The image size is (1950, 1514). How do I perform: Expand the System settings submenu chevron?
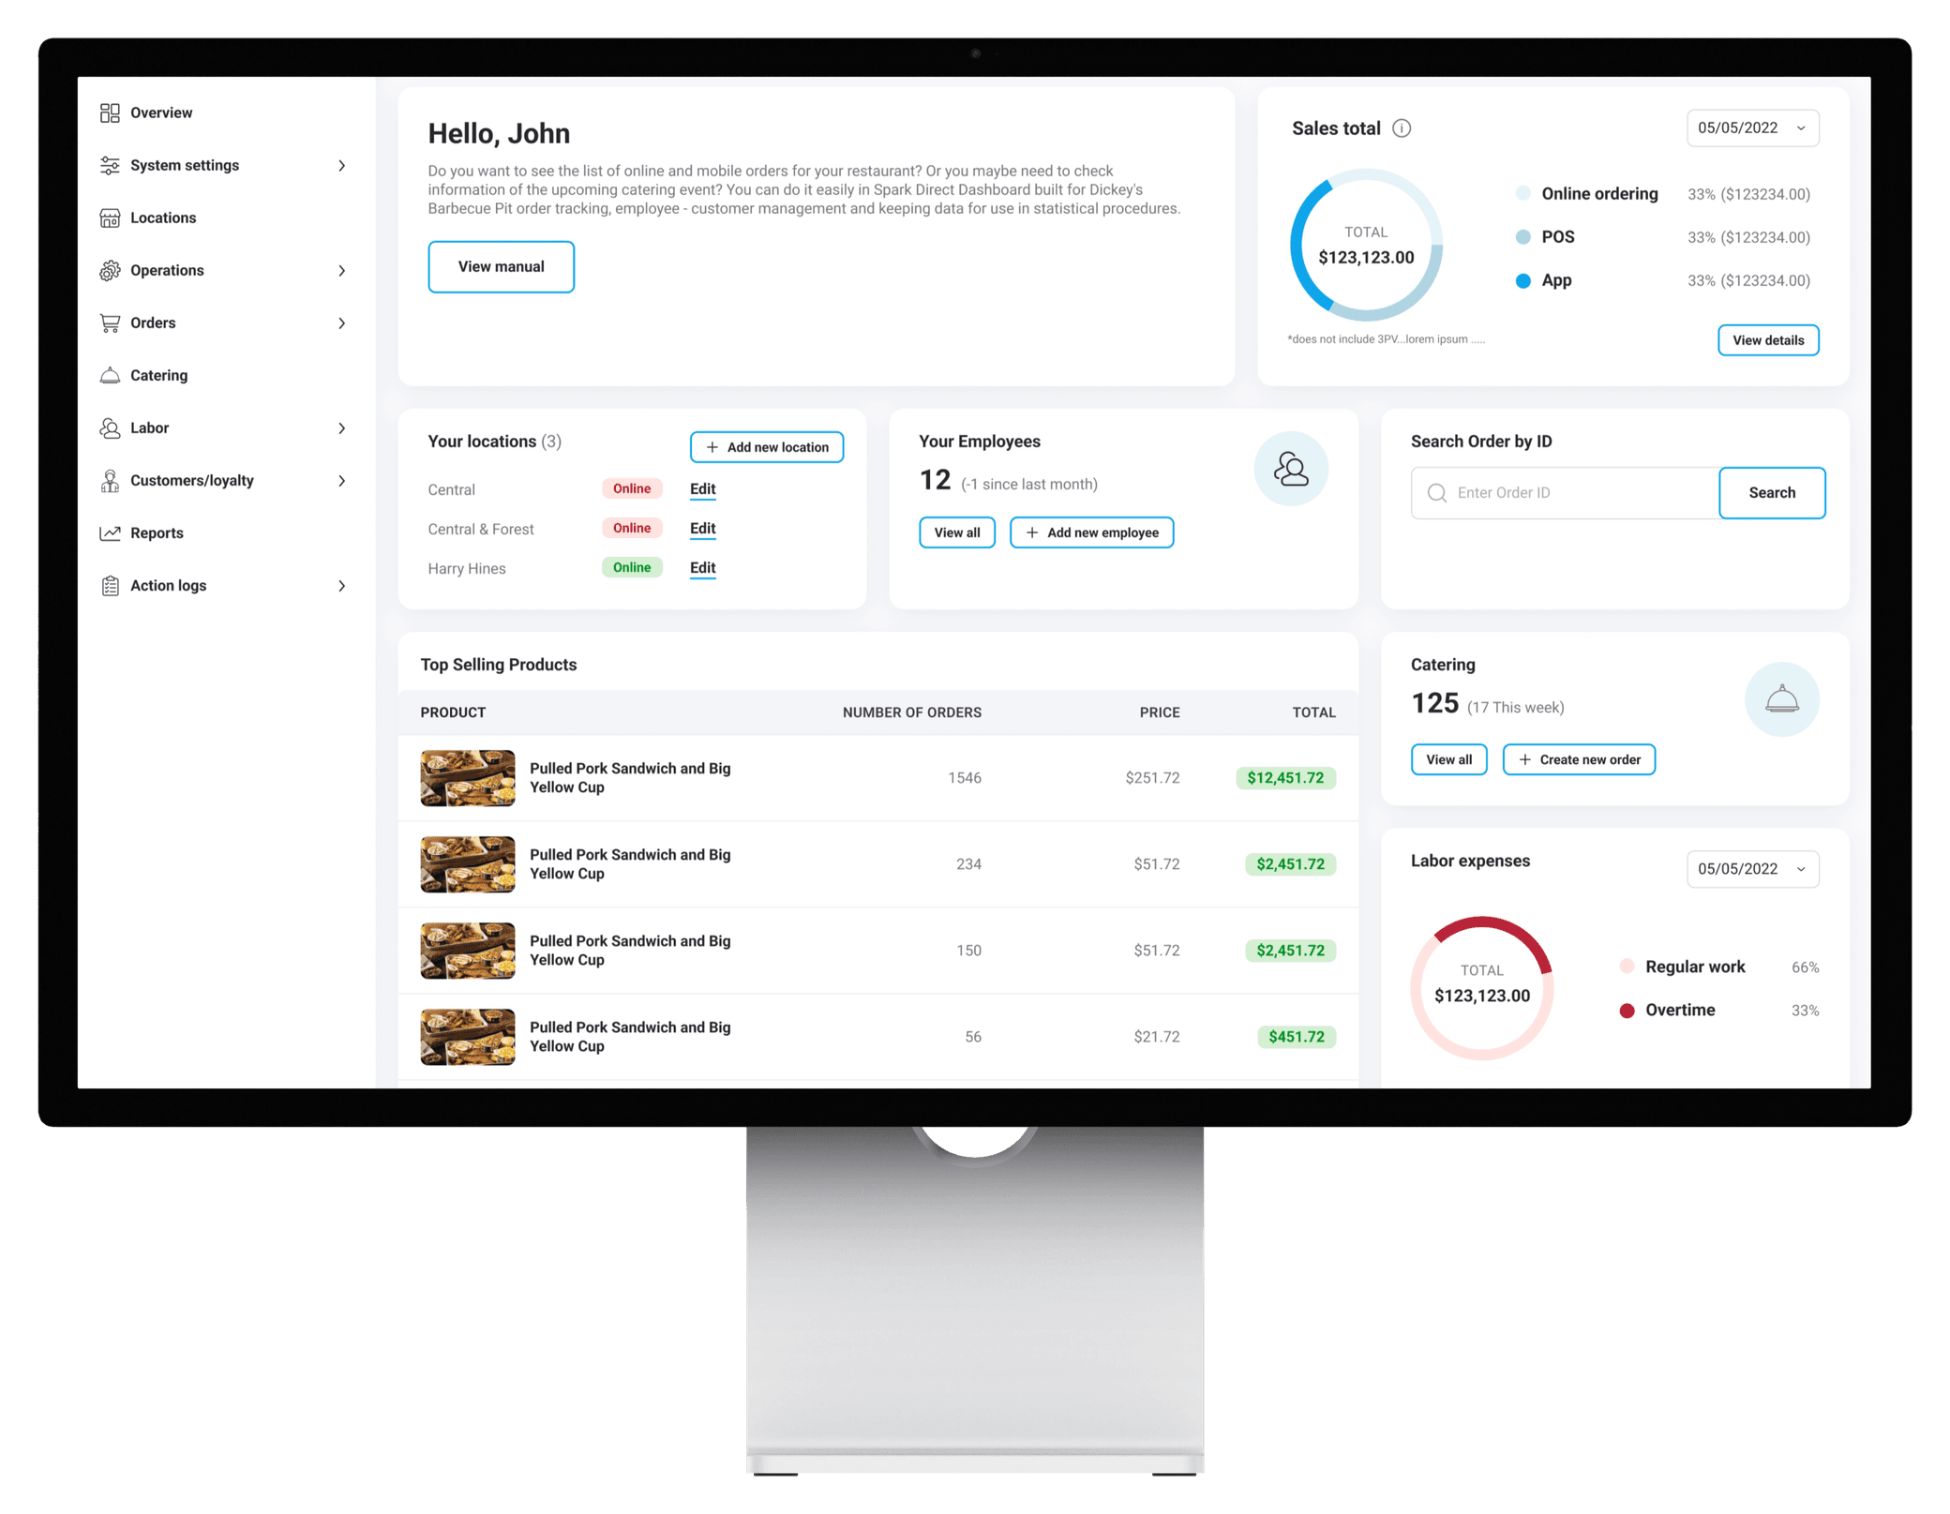click(x=342, y=166)
